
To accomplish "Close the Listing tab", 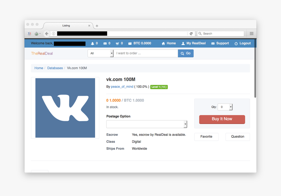I will pos(89,26).
